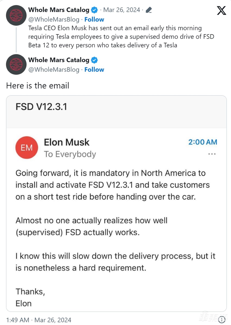Click the verified badge on the reply tweet
231x325 pixels.
point(94,60)
